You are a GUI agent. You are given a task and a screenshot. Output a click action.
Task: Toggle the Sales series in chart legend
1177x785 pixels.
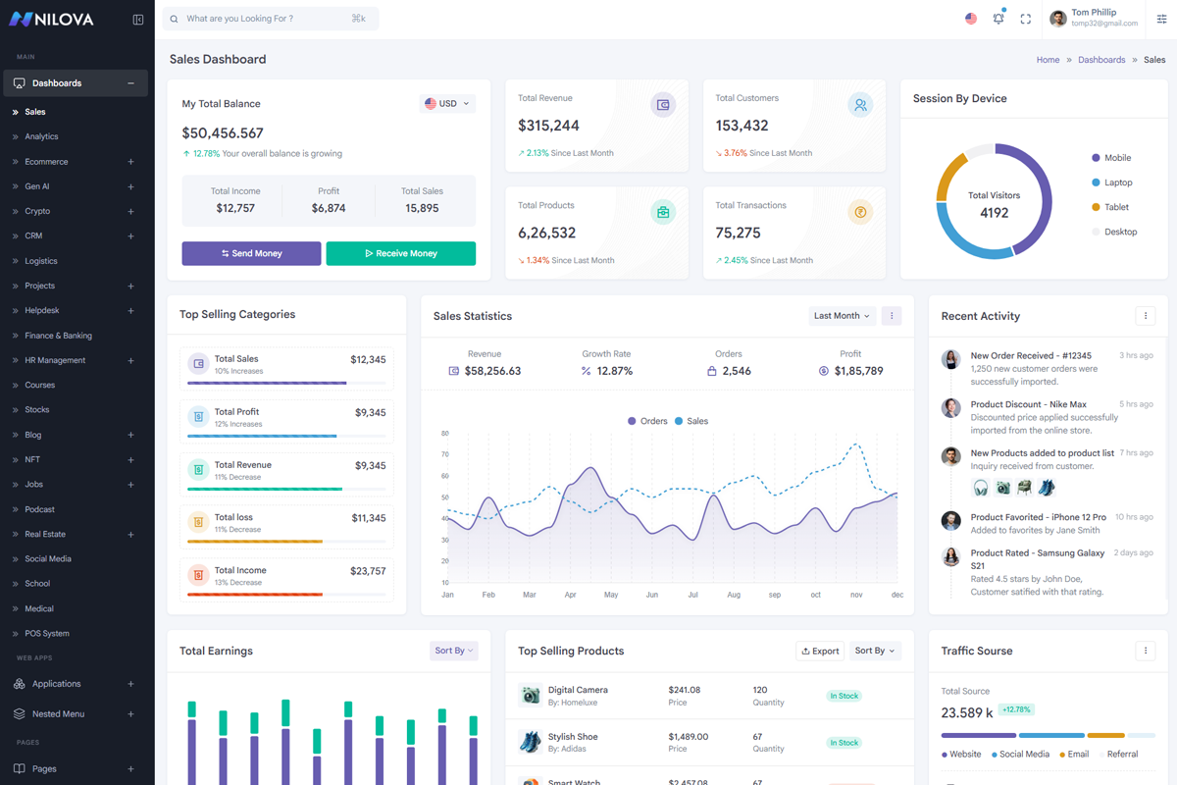(691, 421)
